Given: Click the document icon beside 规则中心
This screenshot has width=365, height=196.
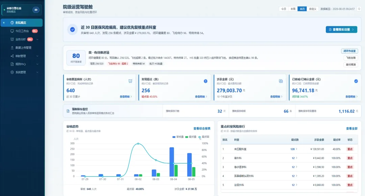Looking at the screenshot, I should click(12, 64).
